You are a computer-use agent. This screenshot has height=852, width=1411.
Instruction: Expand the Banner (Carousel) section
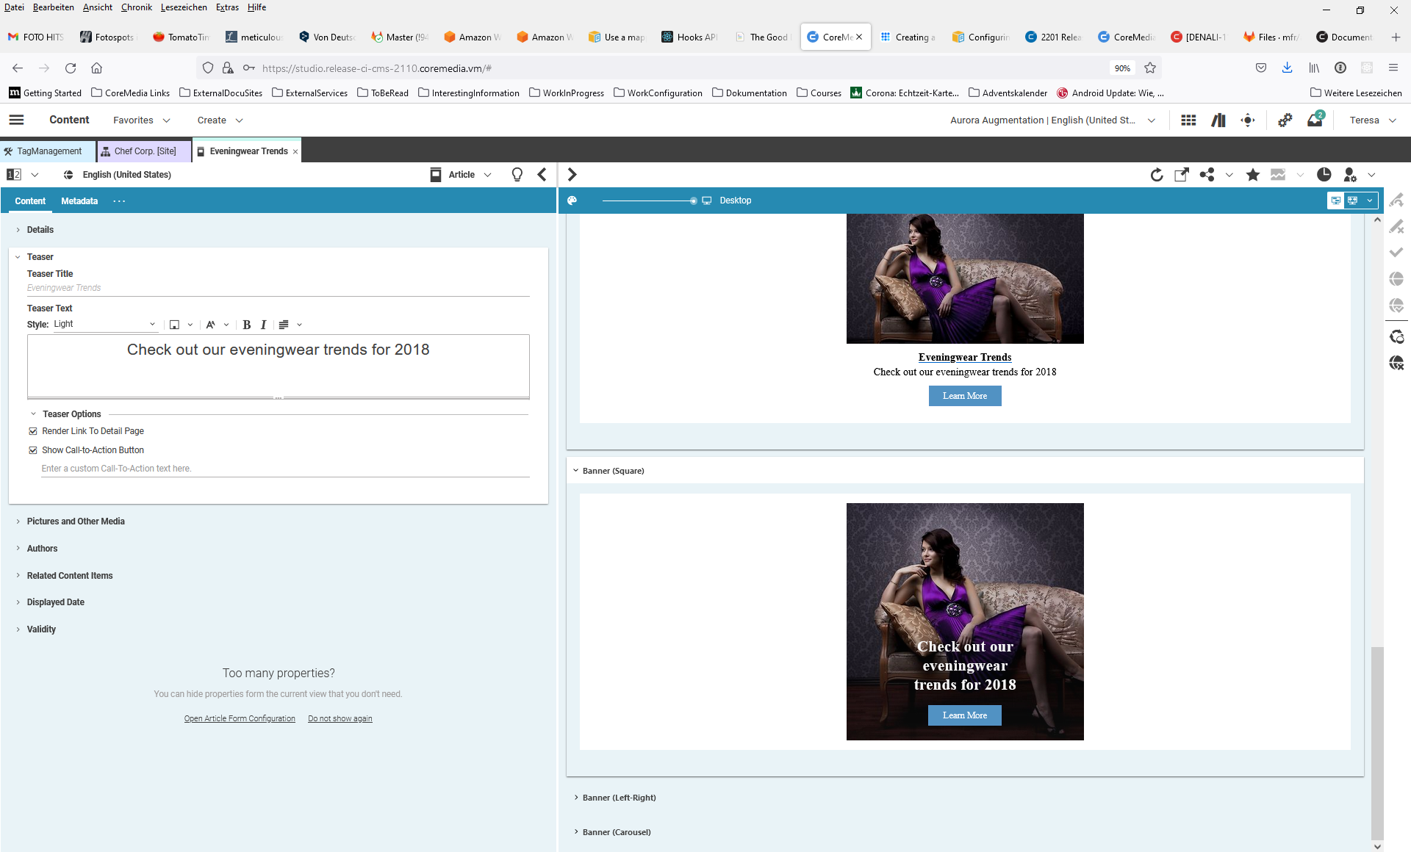616,831
